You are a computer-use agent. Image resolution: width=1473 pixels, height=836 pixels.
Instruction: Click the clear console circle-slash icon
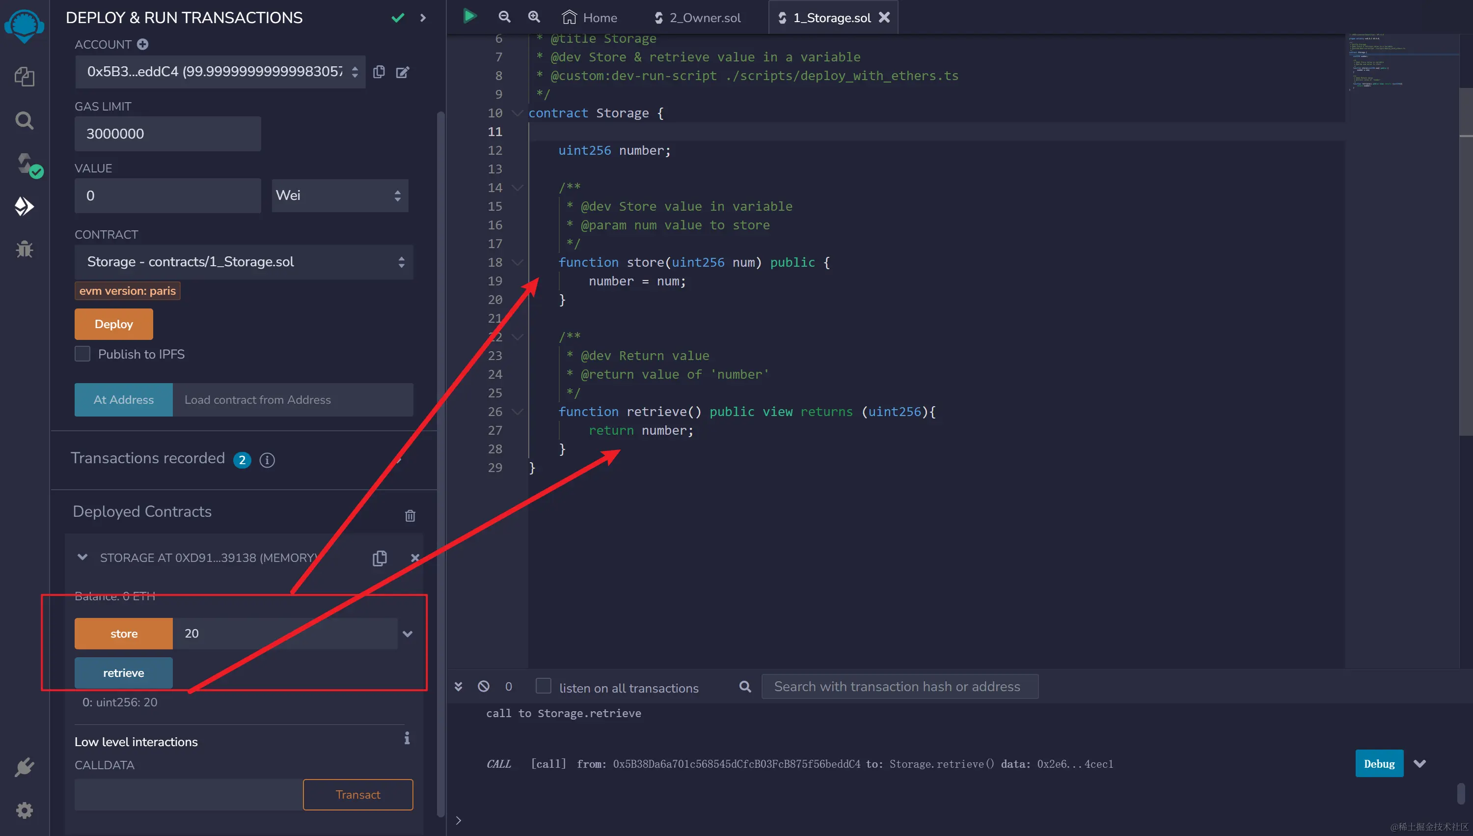(x=484, y=686)
